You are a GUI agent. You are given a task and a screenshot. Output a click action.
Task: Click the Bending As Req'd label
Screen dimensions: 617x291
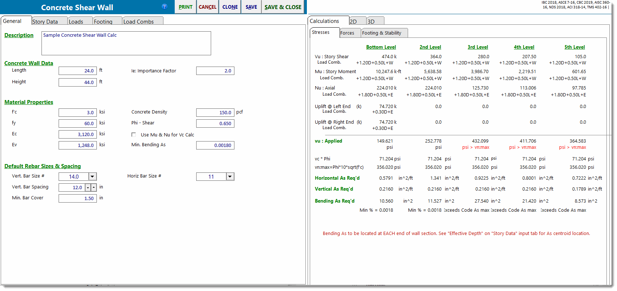(335, 201)
